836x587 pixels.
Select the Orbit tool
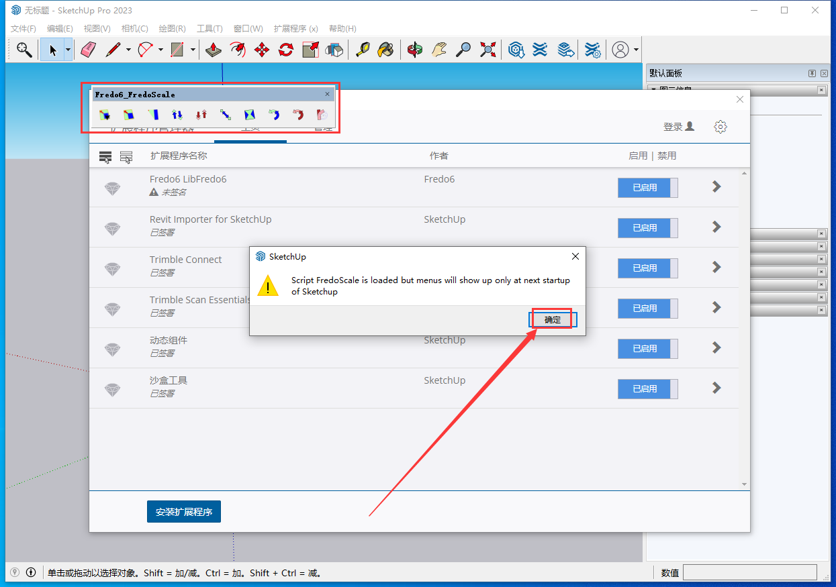tap(415, 50)
